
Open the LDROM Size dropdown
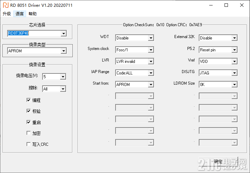(x=218, y=84)
